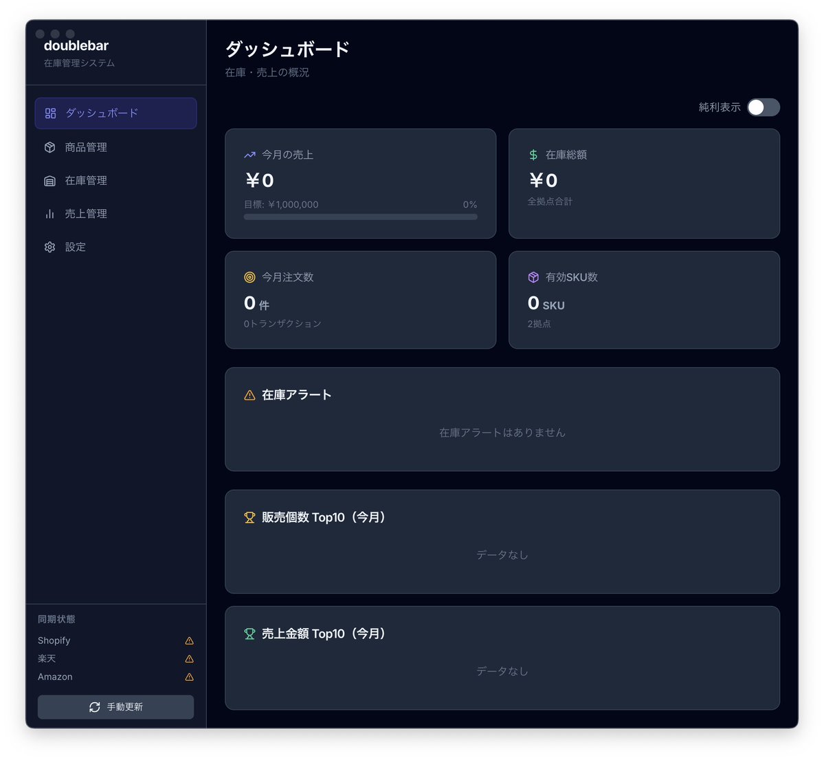824x760 pixels.
Task: Click the 純利表示 label
Action: (x=720, y=107)
